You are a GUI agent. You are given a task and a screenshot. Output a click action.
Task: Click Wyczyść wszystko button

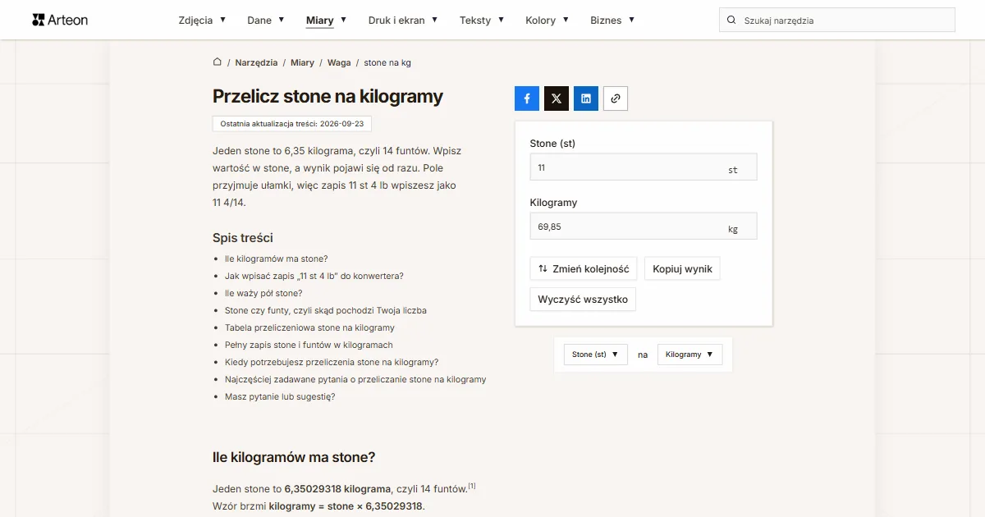pos(583,300)
